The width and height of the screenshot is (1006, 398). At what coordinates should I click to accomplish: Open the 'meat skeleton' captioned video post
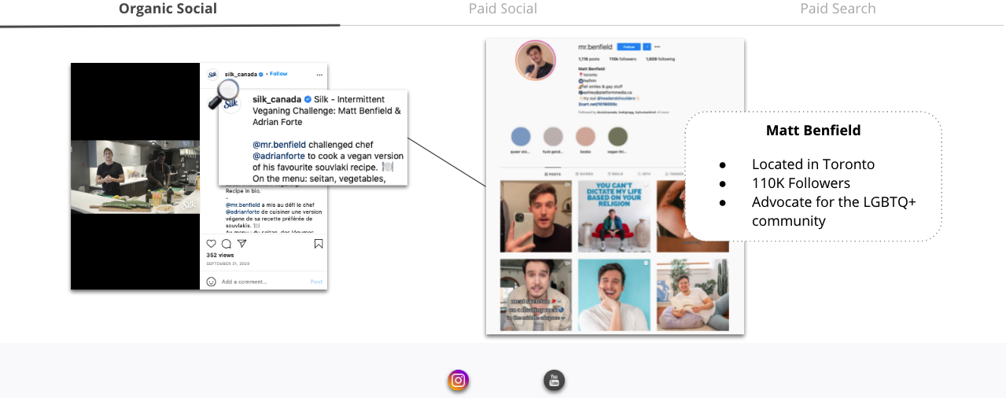point(536,294)
